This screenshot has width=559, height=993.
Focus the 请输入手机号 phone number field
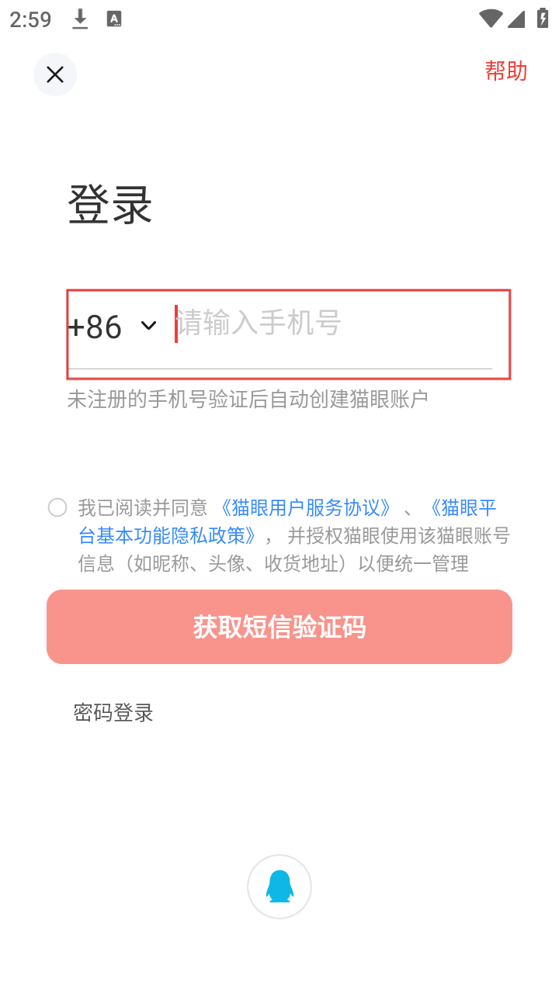tap(334, 324)
